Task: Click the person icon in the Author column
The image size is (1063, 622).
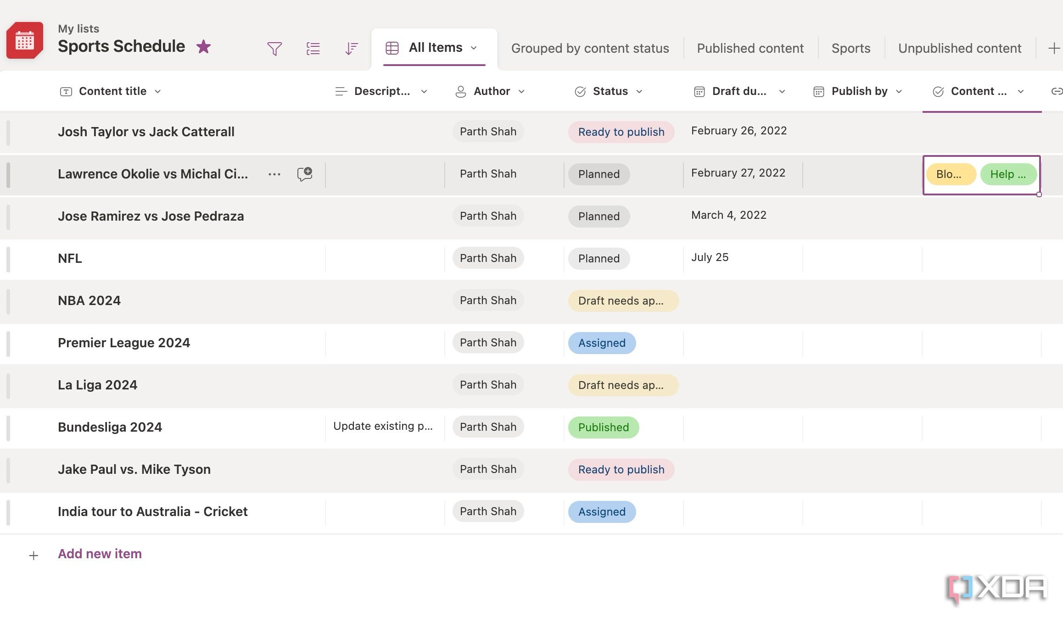Action: point(460,91)
